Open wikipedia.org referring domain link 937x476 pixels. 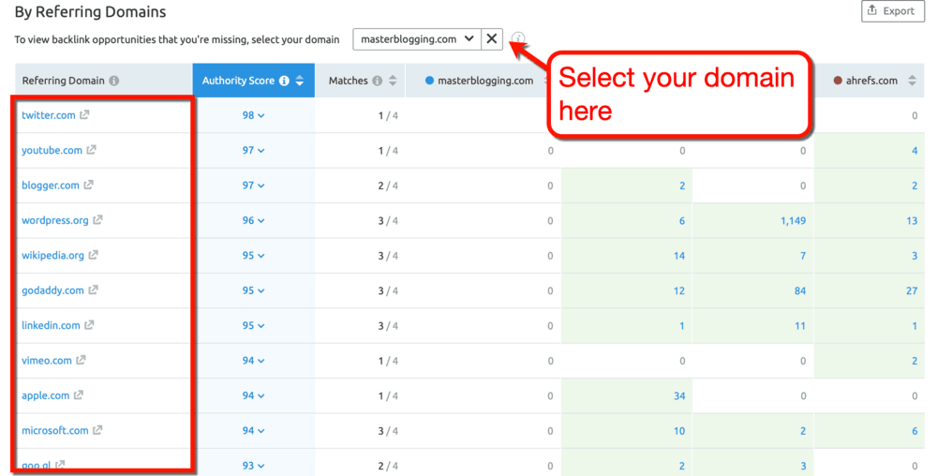click(52, 256)
